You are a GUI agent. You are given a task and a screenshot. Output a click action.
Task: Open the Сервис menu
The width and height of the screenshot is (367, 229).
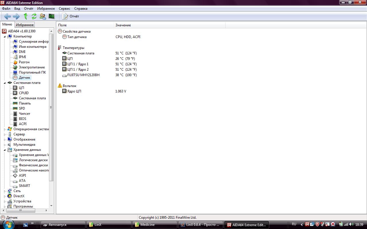(x=65, y=9)
